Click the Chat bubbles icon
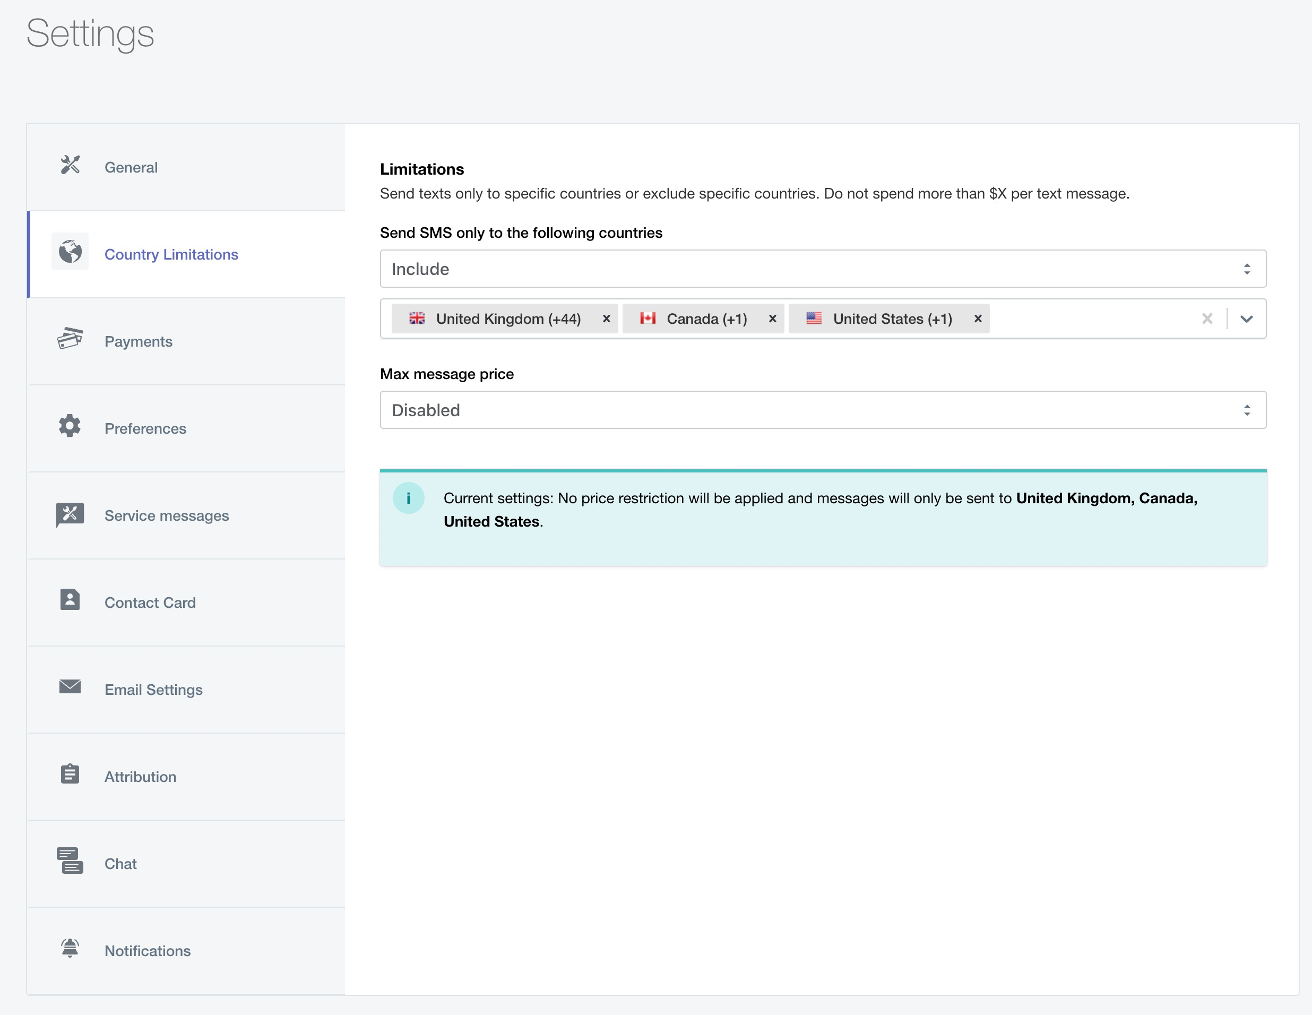The width and height of the screenshot is (1312, 1015). coord(70,861)
